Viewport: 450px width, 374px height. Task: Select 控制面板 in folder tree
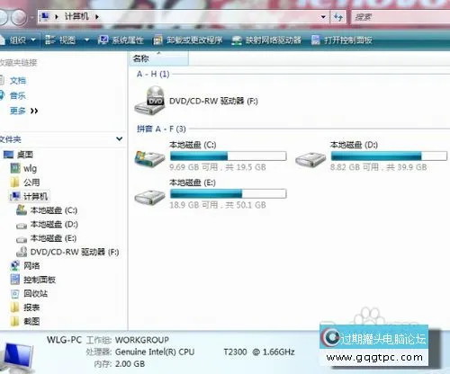(x=40, y=280)
